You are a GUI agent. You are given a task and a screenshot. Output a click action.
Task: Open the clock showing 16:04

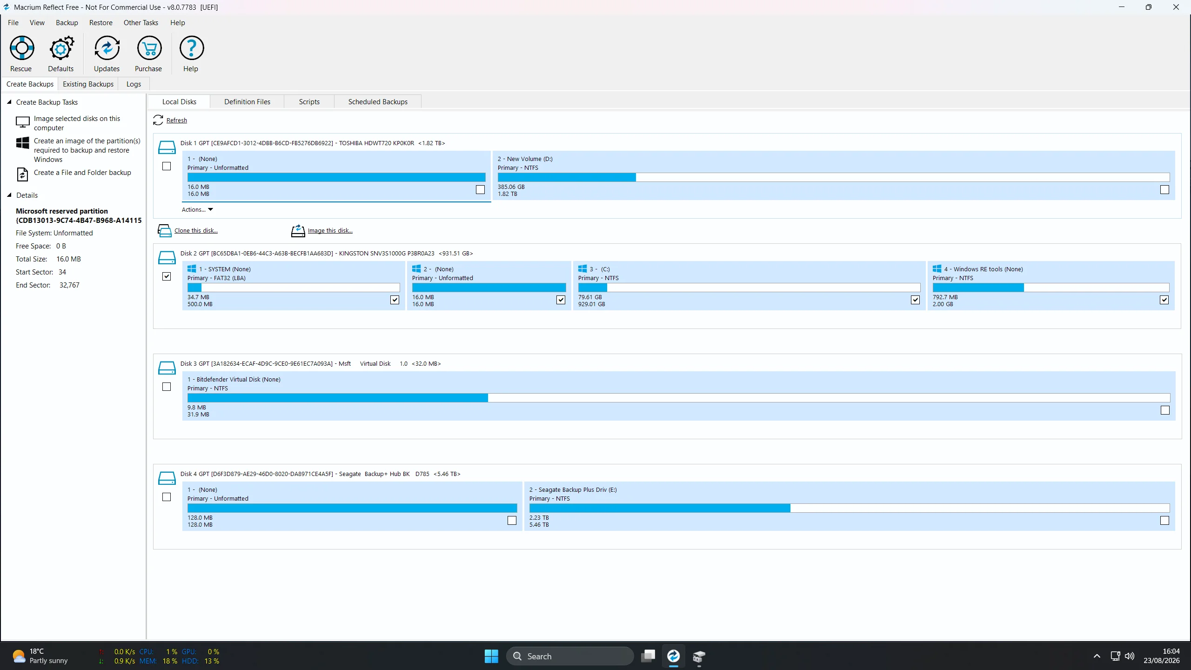click(1162, 656)
